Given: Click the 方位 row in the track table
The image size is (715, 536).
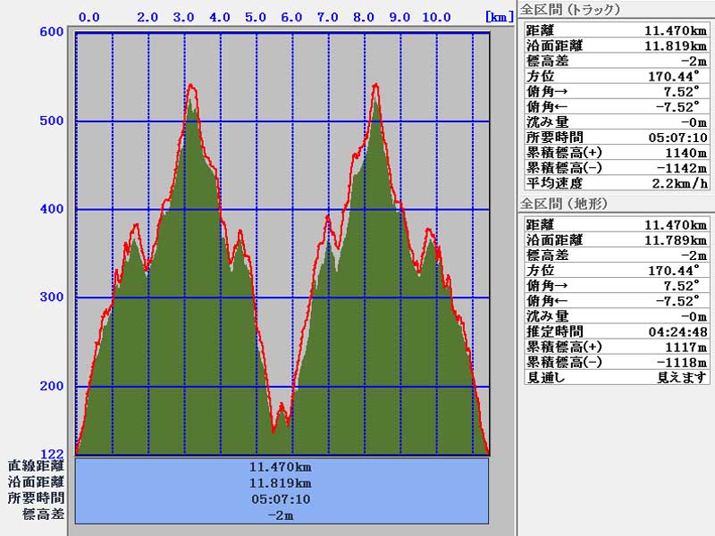Looking at the screenshot, I should 616,76.
